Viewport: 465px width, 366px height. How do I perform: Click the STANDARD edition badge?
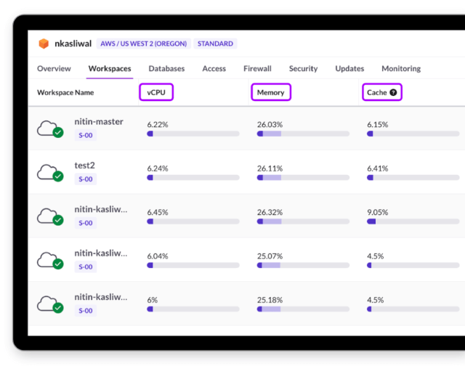(x=215, y=44)
